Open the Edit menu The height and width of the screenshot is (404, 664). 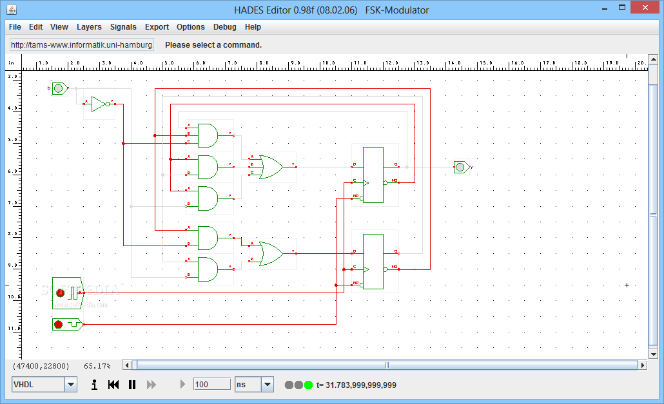coord(35,26)
